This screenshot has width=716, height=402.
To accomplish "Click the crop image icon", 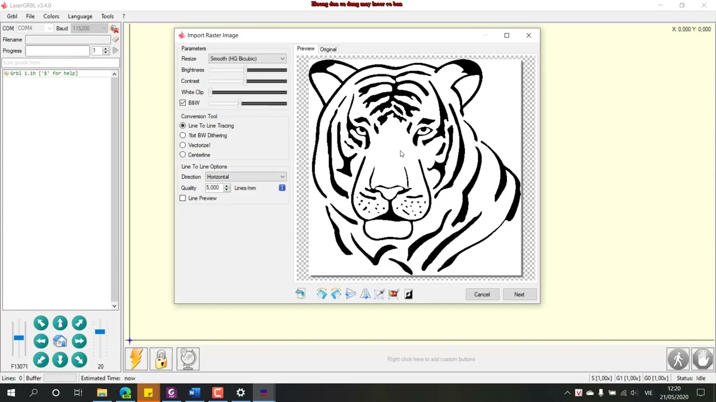I will point(379,294).
